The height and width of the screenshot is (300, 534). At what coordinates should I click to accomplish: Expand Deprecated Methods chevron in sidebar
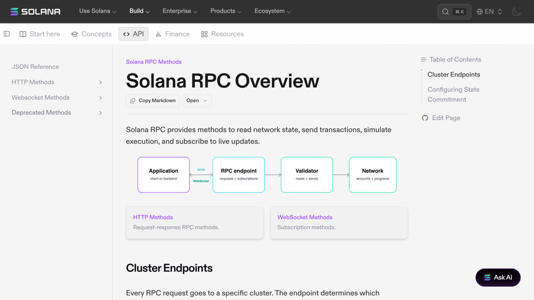101,113
